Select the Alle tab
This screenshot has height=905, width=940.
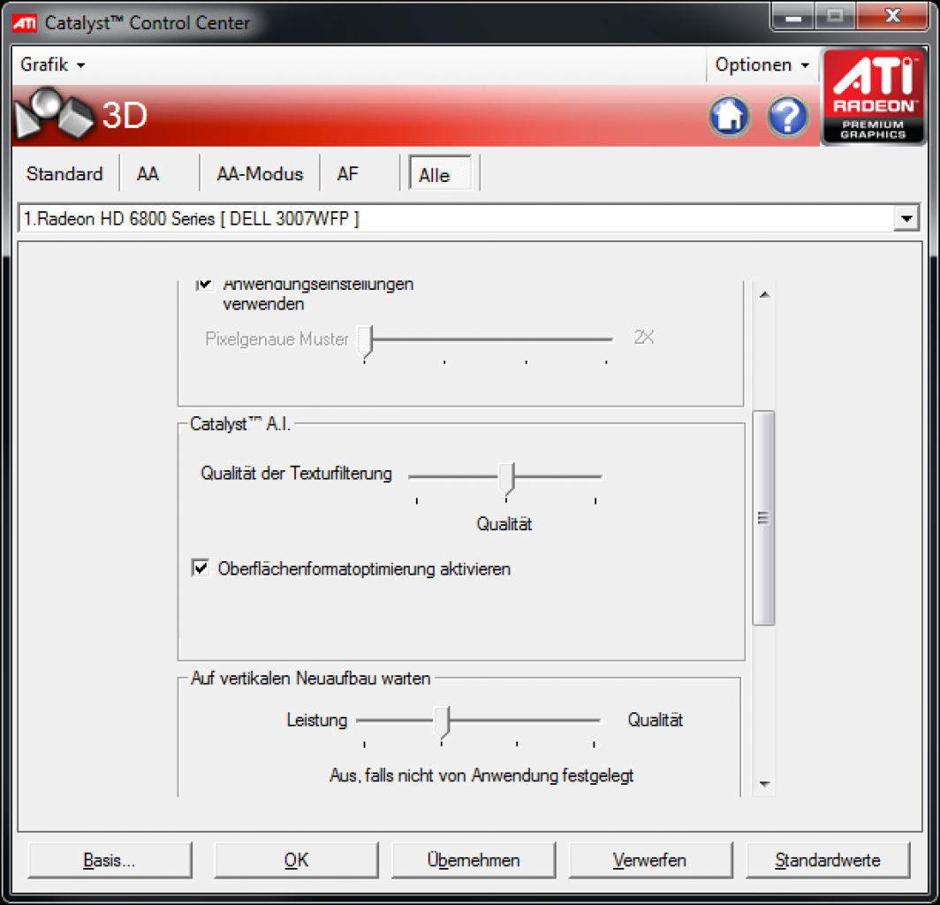439,174
